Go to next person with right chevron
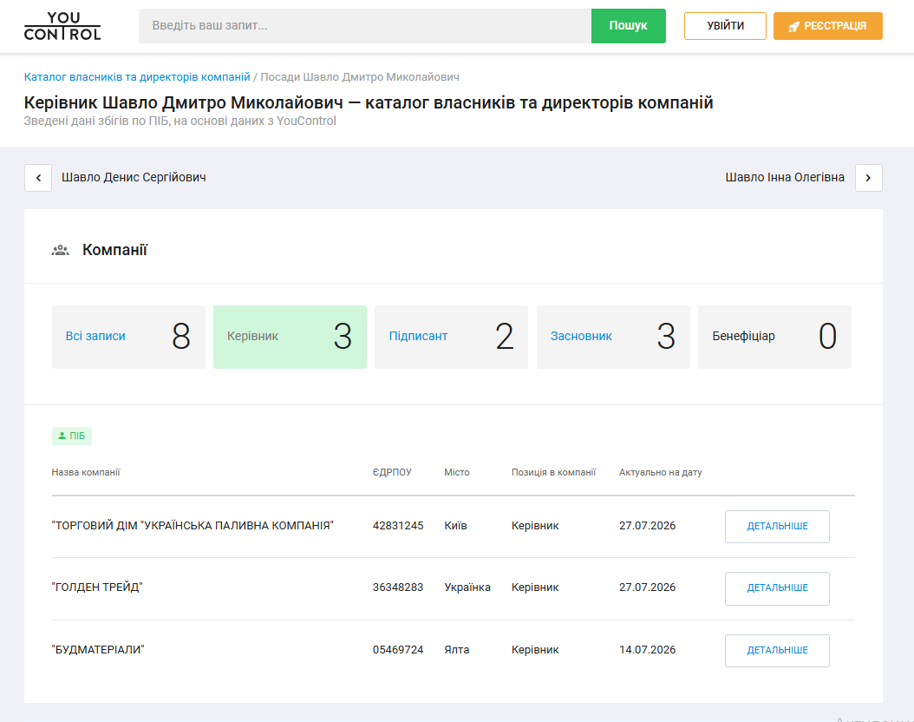 pyautogui.click(x=869, y=178)
